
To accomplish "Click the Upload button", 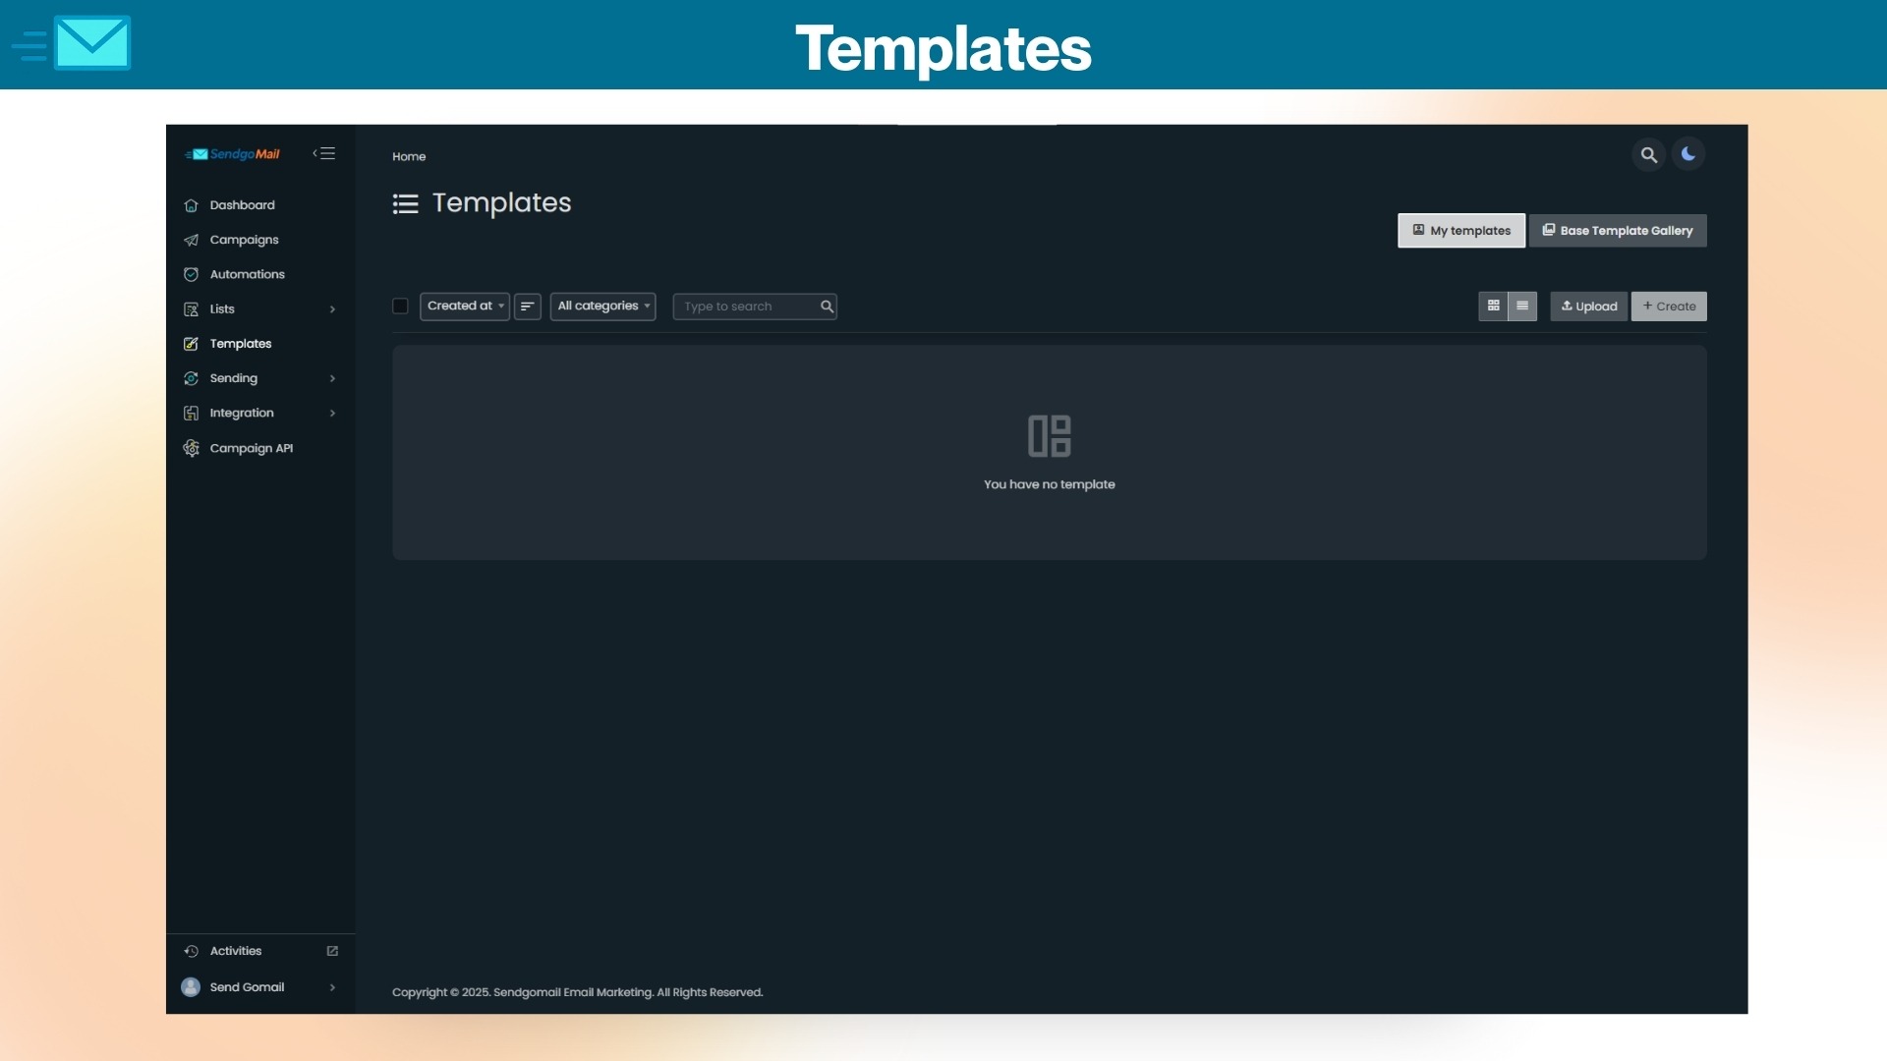I will tap(1588, 307).
